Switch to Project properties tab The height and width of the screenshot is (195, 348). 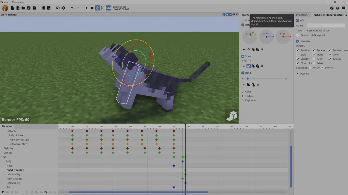coord(302,15)
